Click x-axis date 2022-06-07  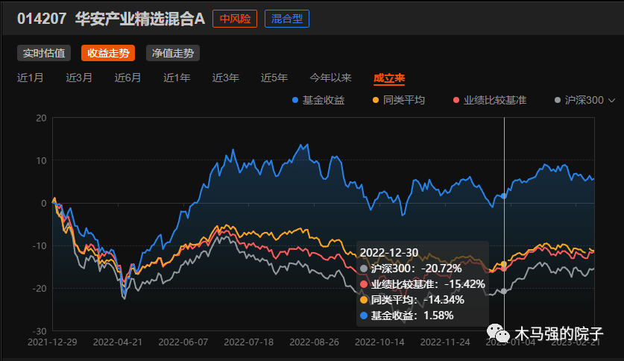click(x=183, y=342)
